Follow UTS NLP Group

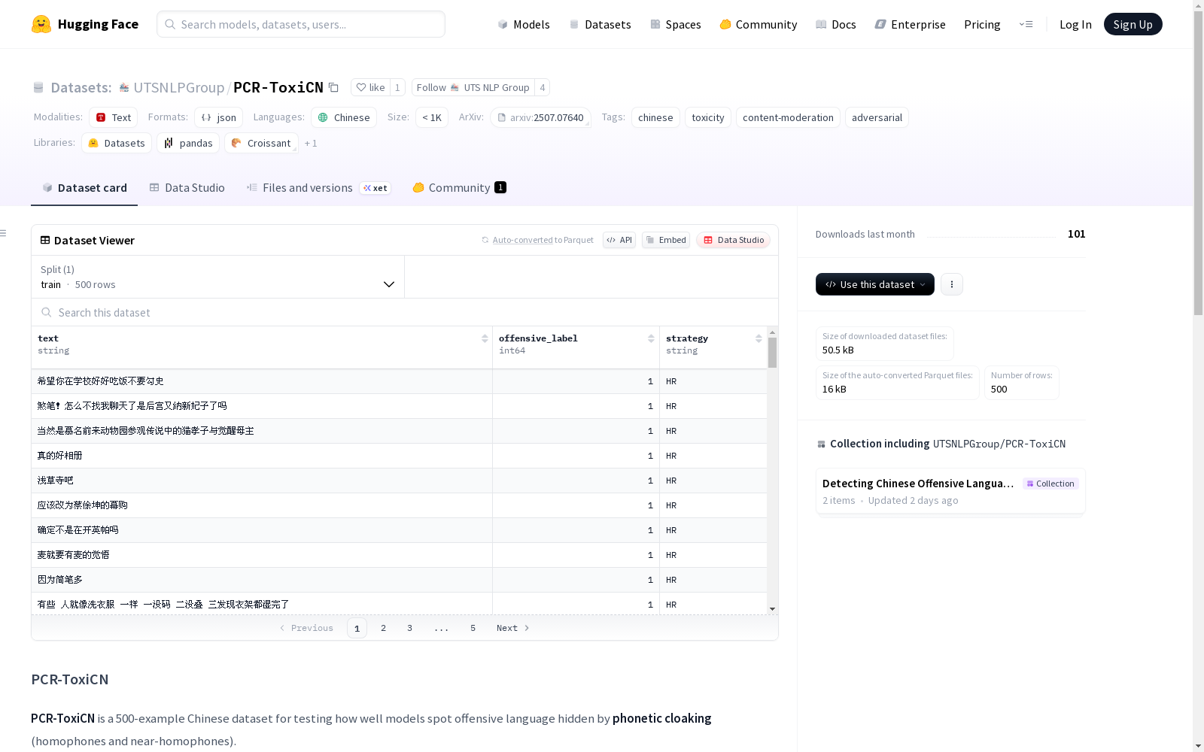click(x=473, y=87)
